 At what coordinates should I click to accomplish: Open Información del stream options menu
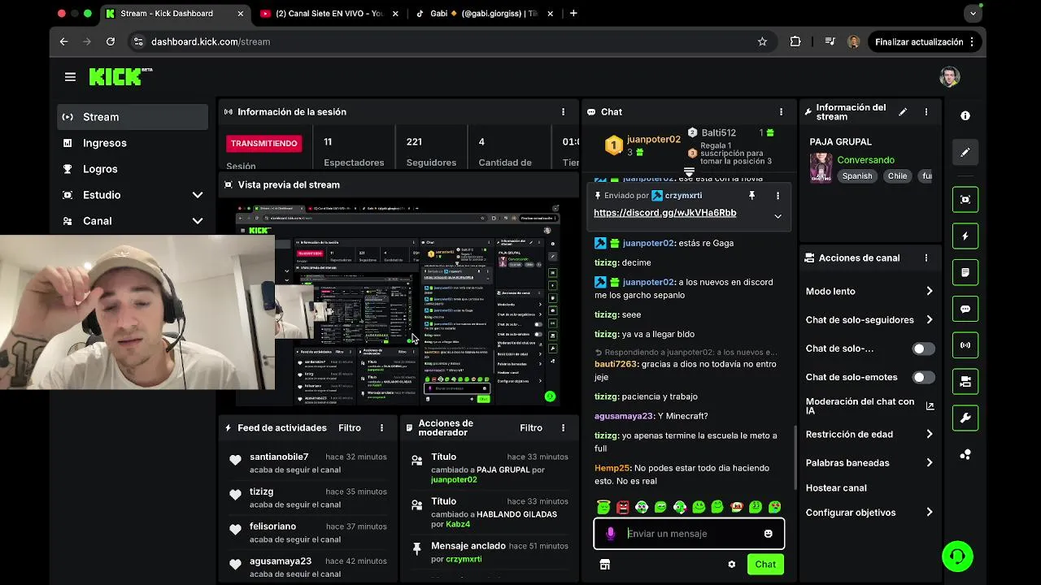[926, 112]
